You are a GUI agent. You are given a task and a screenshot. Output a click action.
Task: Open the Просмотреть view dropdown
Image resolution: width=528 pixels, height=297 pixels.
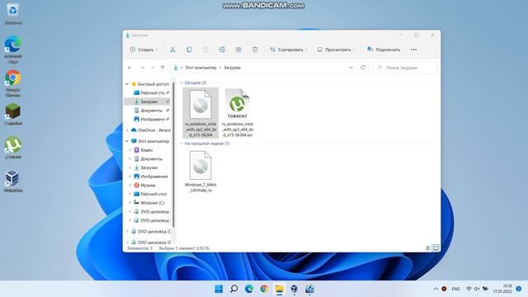336,49
